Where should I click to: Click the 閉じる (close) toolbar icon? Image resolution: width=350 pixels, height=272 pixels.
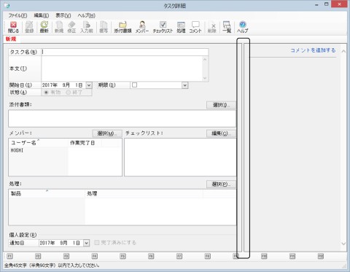pos(13,27)
